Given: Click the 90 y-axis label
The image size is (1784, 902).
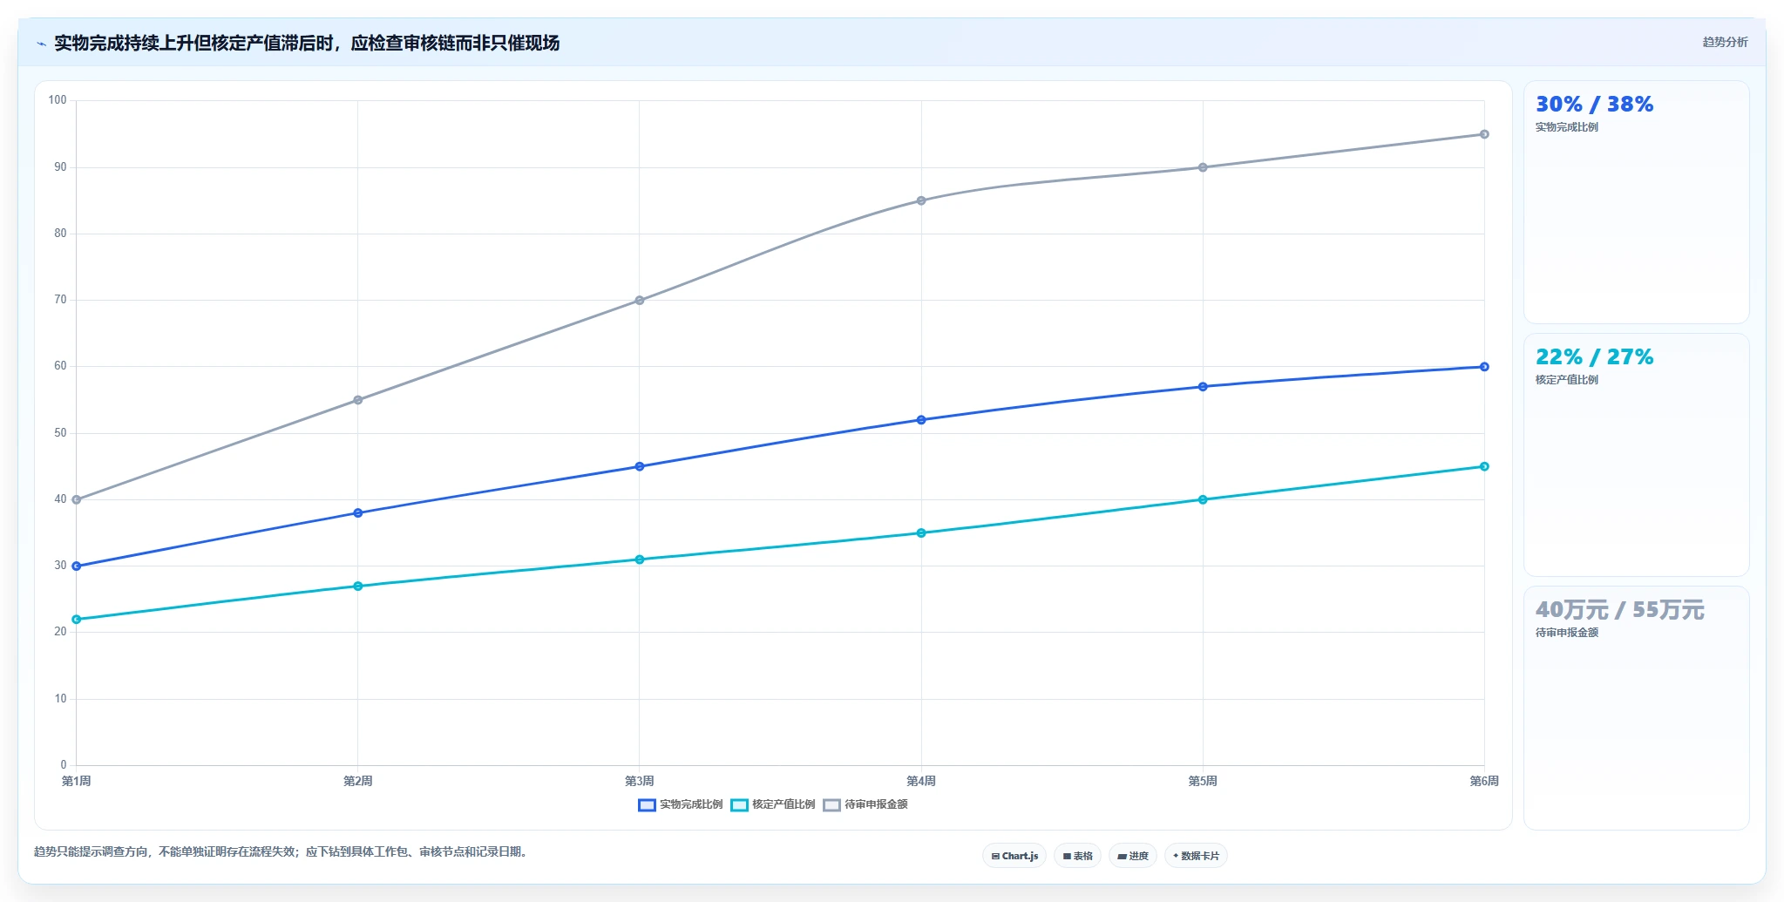Looking at the screenshot, I should (x=60, y=167).
